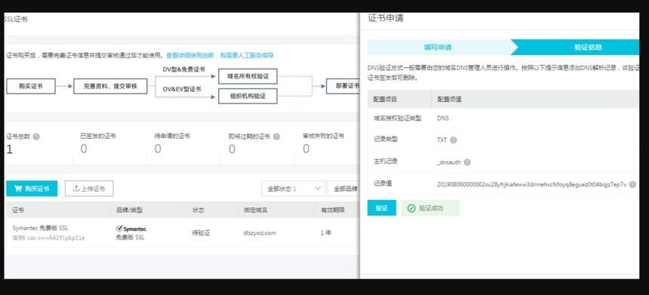This screenshot has width=649, height=295.
Task: Click the DNS value of 域名授权验证类型
Action: pos(443,118)
